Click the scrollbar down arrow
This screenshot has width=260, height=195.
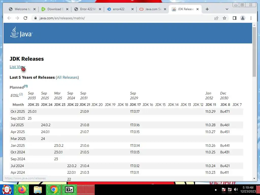[254, 178]
